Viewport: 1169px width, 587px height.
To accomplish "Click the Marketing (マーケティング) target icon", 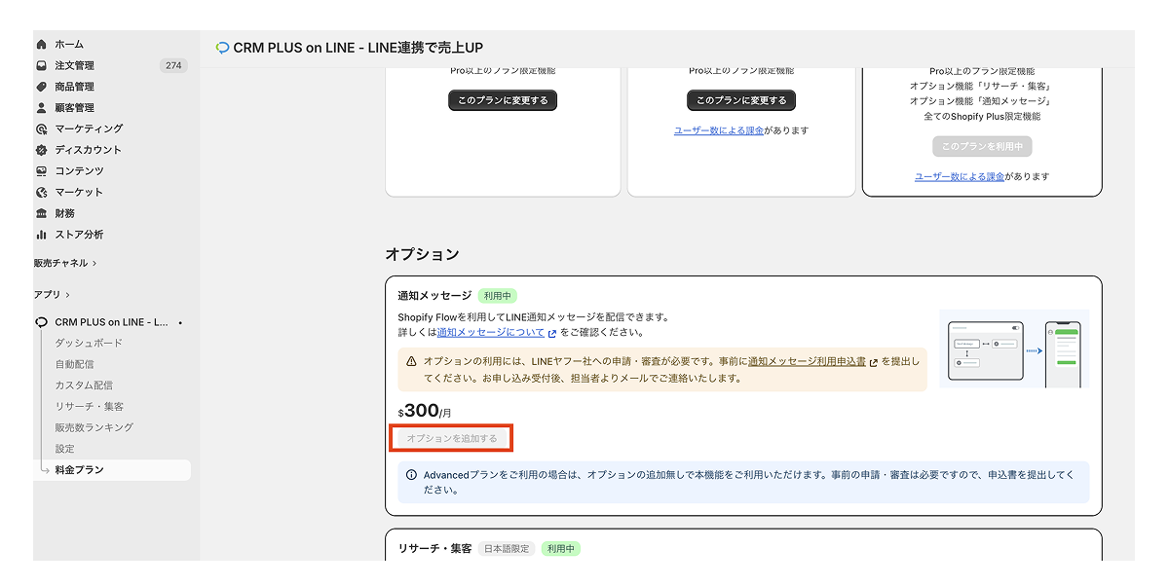I will pos(41,128).
